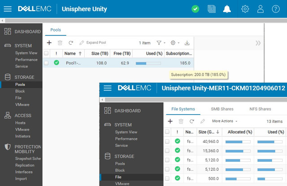
Task: Click the Pool1 free value 62.9
Action: pyautogui.click(x=125, y=63)
